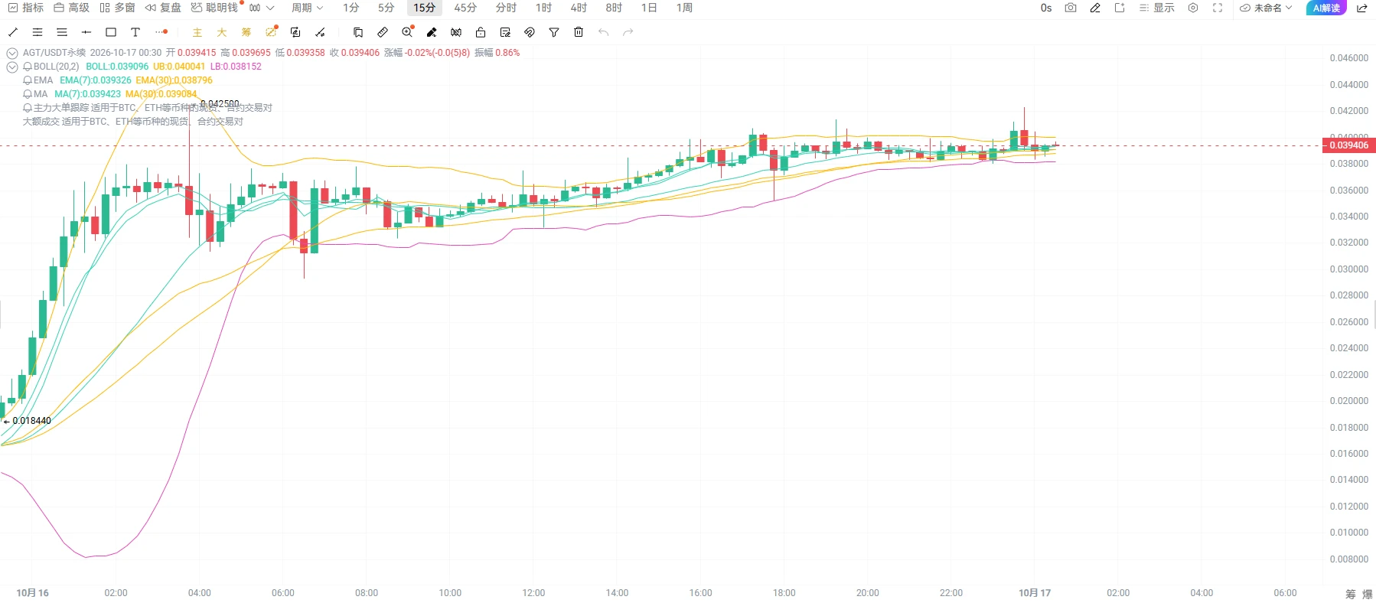
Task: Click the eraser tool icon
Action: point(432,32)
